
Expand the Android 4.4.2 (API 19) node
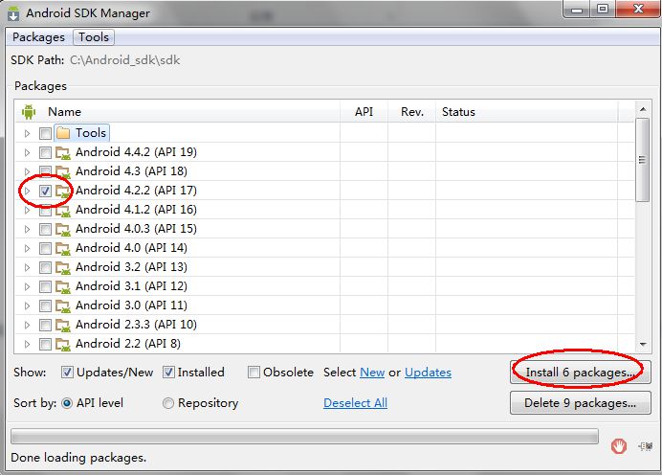pos(27,152)
